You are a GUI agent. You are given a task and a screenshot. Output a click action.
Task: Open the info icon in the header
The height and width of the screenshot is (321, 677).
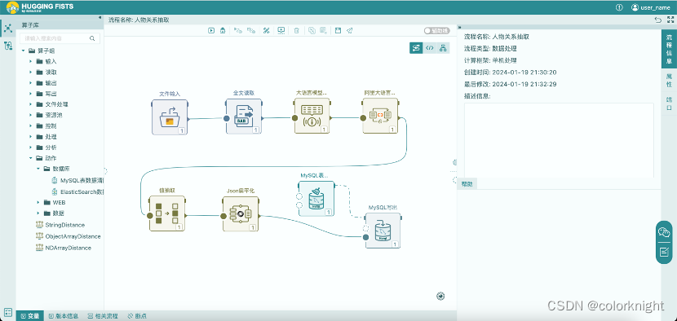click(x=619, y=7)
